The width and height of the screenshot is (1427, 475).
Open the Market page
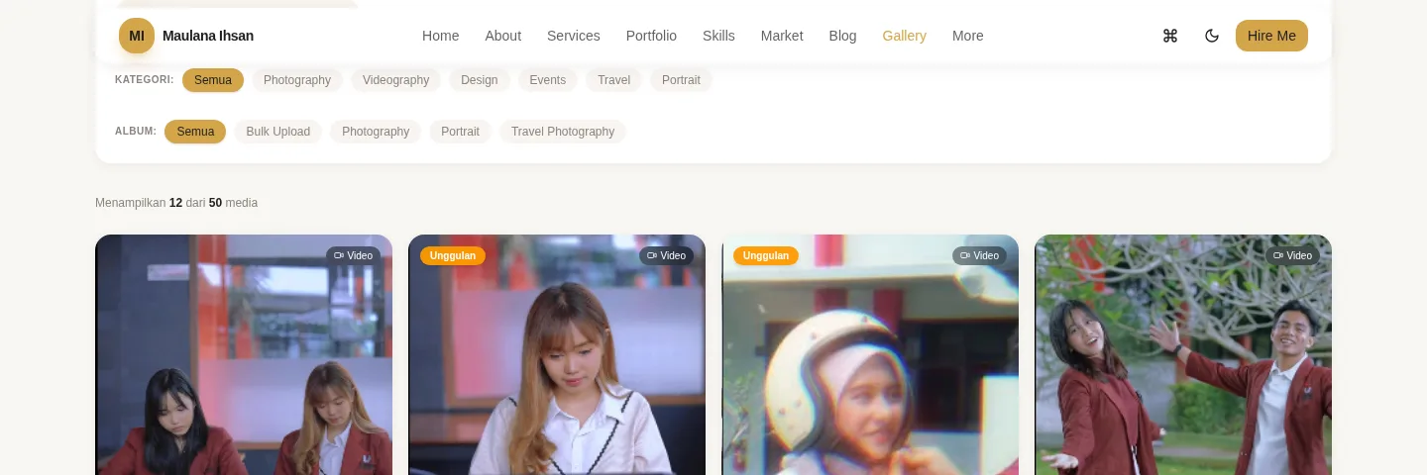click(x=782, y=36)
